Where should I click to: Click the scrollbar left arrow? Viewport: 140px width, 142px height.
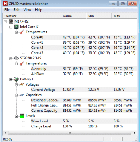(x=5, y=133)
